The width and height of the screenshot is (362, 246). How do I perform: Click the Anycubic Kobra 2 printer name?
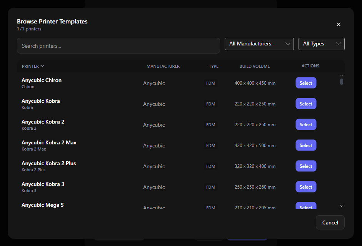43,122
